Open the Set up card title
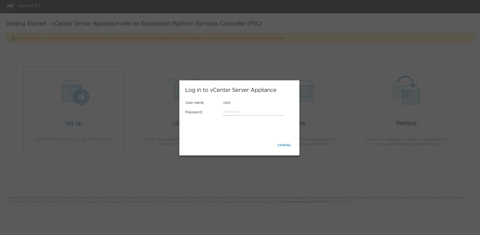480x235 pixels. pos(73,123)
